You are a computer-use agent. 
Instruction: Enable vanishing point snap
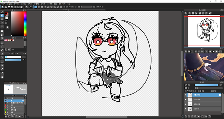point(45,7)
